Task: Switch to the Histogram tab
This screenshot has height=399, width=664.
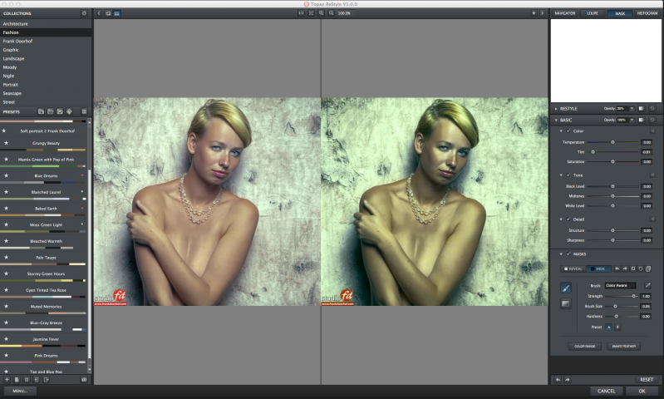Action: click(x=647, y=13)
